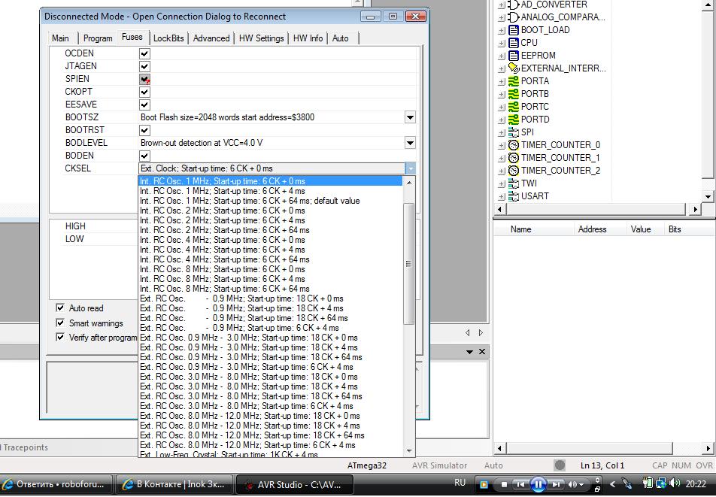This screenshot has width=716, height=497.
Task: Select Int. RC Osc. 8 MHz 6 CK + 64 ms
Action: click(x=224, y=289)
